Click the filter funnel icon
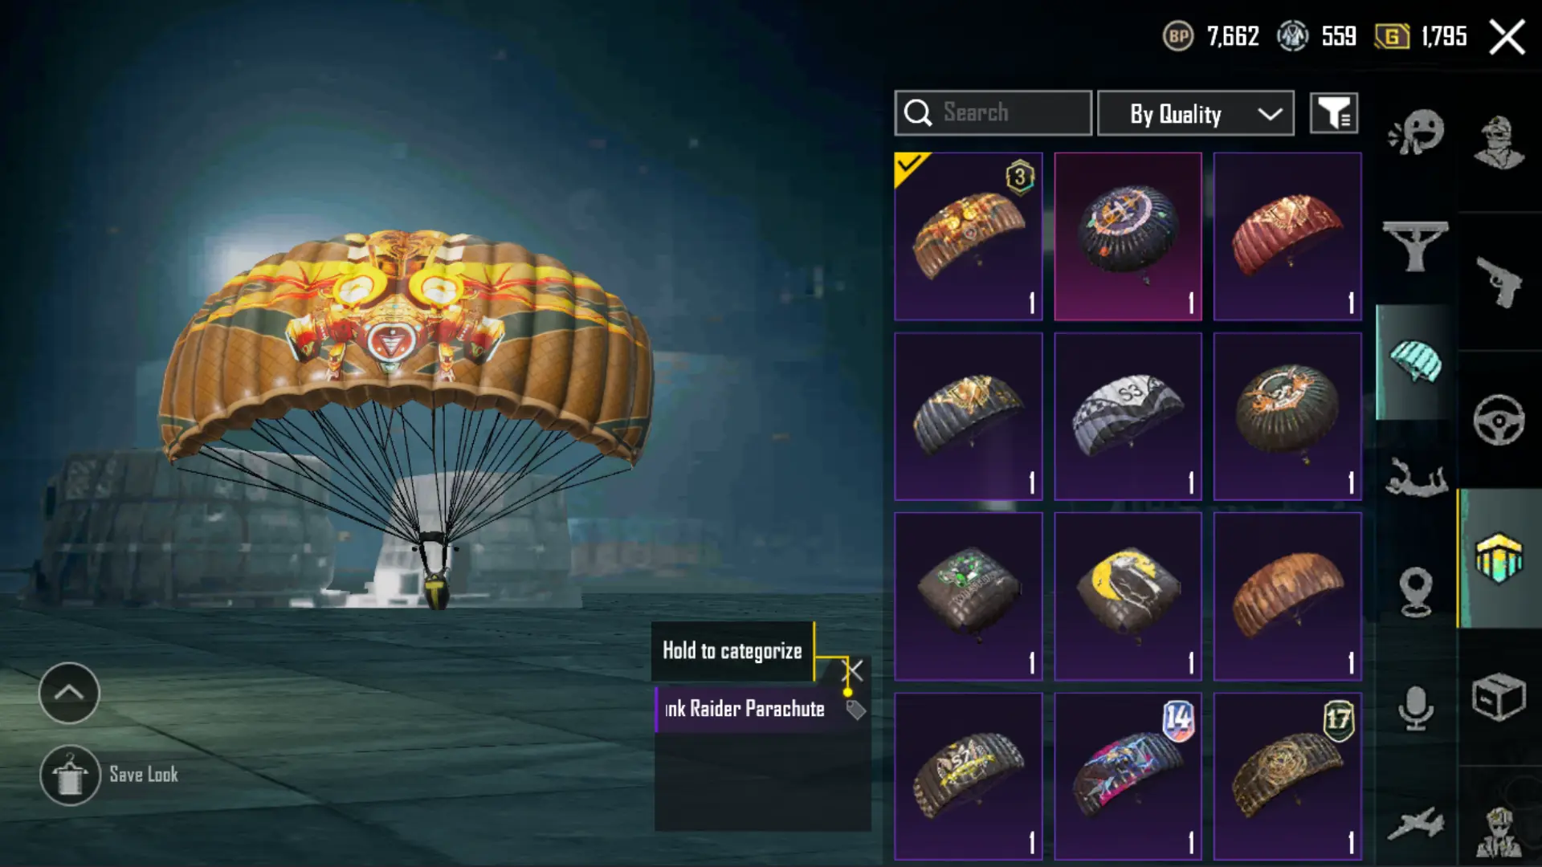Image resolution: width=1542 pixels, height=867 pixels. point(1334,113)
